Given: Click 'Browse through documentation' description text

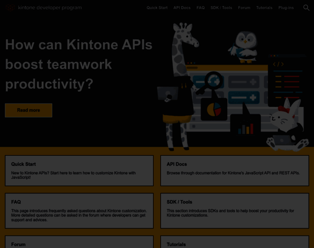Looking at the screenshot, I should pos(233,173).
